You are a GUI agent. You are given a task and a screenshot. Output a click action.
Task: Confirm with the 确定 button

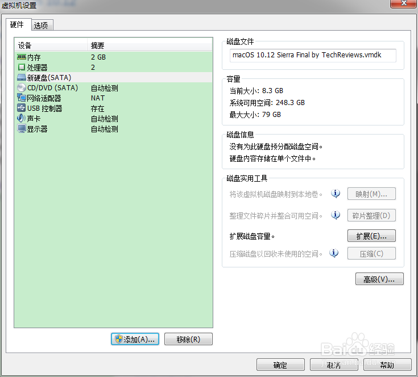[x=280, y=365]
